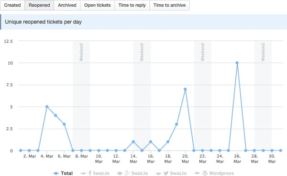Image resolution: width=287 pixels, height=176 pixels.
Task: Click the data point at value 1 on 16. Mar
Action: (151, 142)
